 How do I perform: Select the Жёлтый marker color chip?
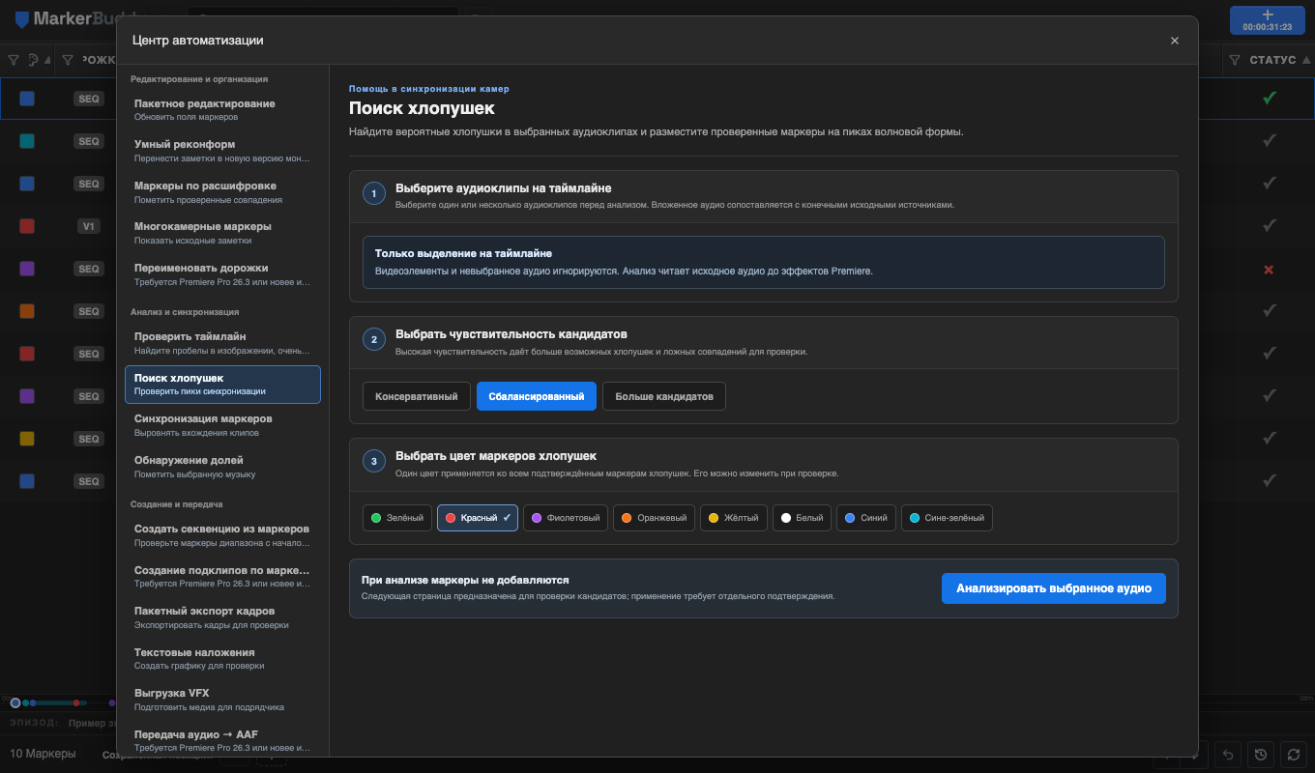(734, 518)
